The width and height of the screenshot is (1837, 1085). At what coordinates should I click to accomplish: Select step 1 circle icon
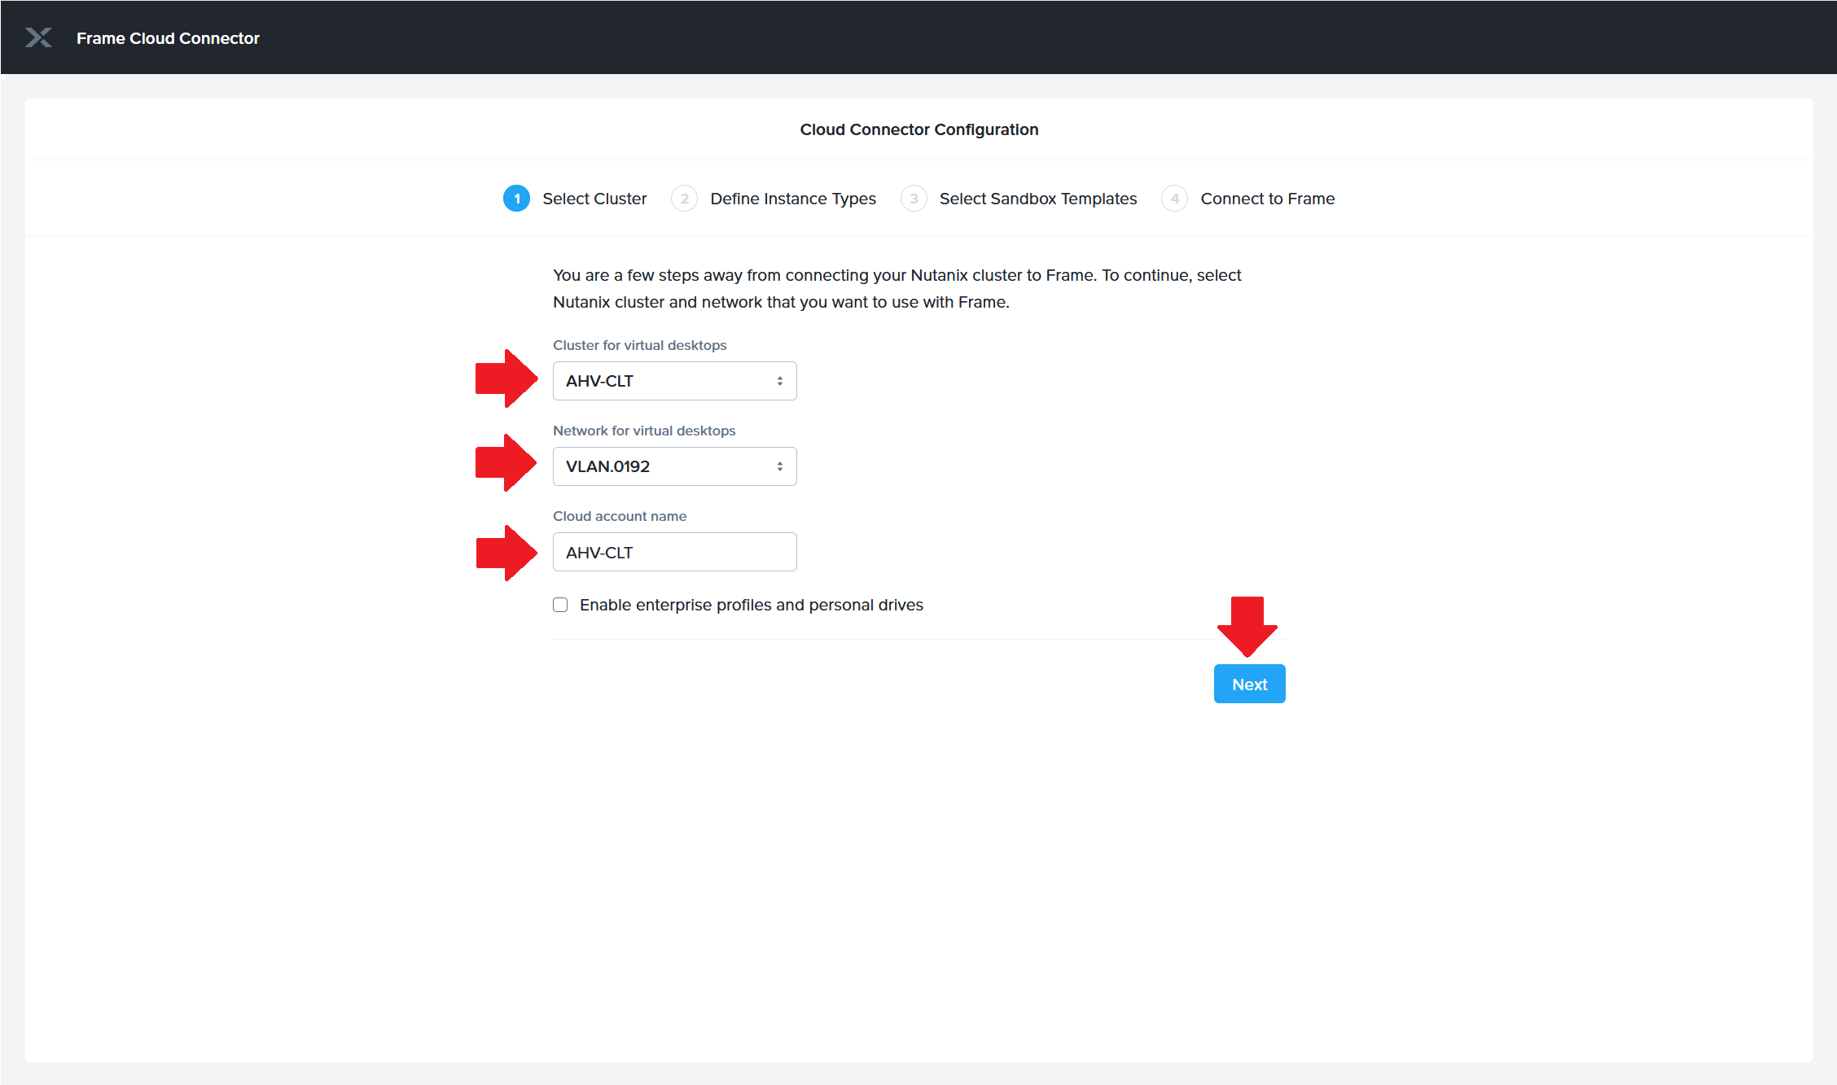click(516, 199)
